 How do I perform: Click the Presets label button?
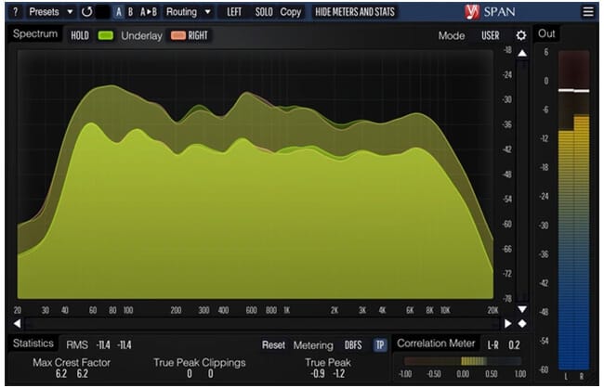tap(45, 12)
